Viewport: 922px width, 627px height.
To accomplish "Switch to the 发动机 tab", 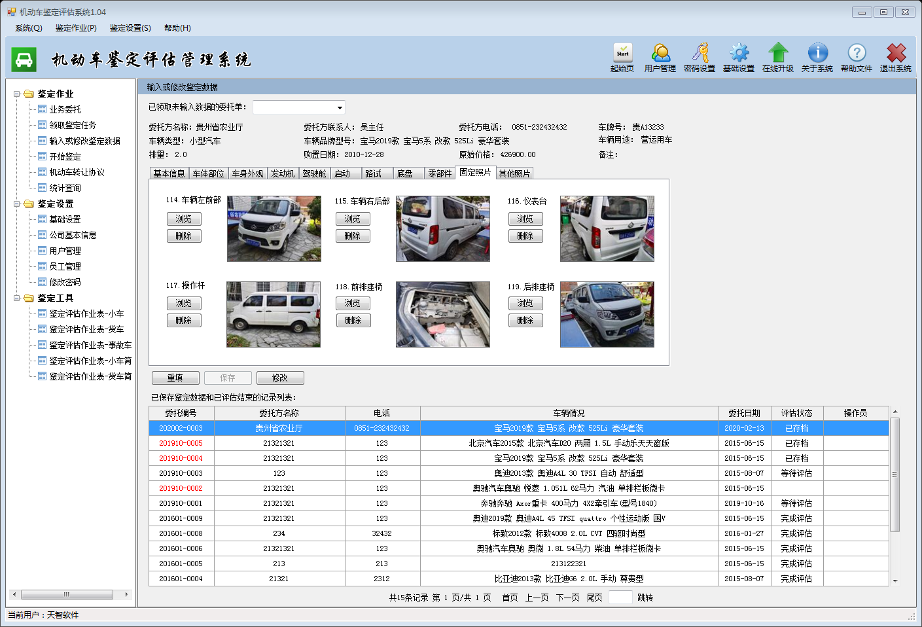I will coord(283,173).
